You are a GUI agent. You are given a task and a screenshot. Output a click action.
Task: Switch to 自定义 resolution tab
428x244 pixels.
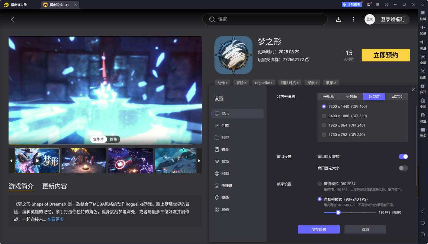tap(397, 96)
